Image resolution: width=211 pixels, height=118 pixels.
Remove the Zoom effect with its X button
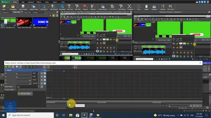(x=45, y=70)
